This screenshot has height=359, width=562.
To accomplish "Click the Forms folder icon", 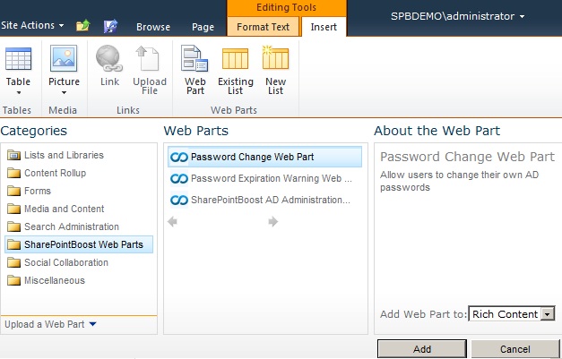I will tap(14, 191).
